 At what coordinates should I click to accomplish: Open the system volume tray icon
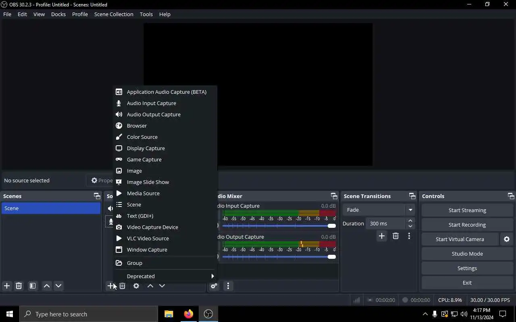464,314
